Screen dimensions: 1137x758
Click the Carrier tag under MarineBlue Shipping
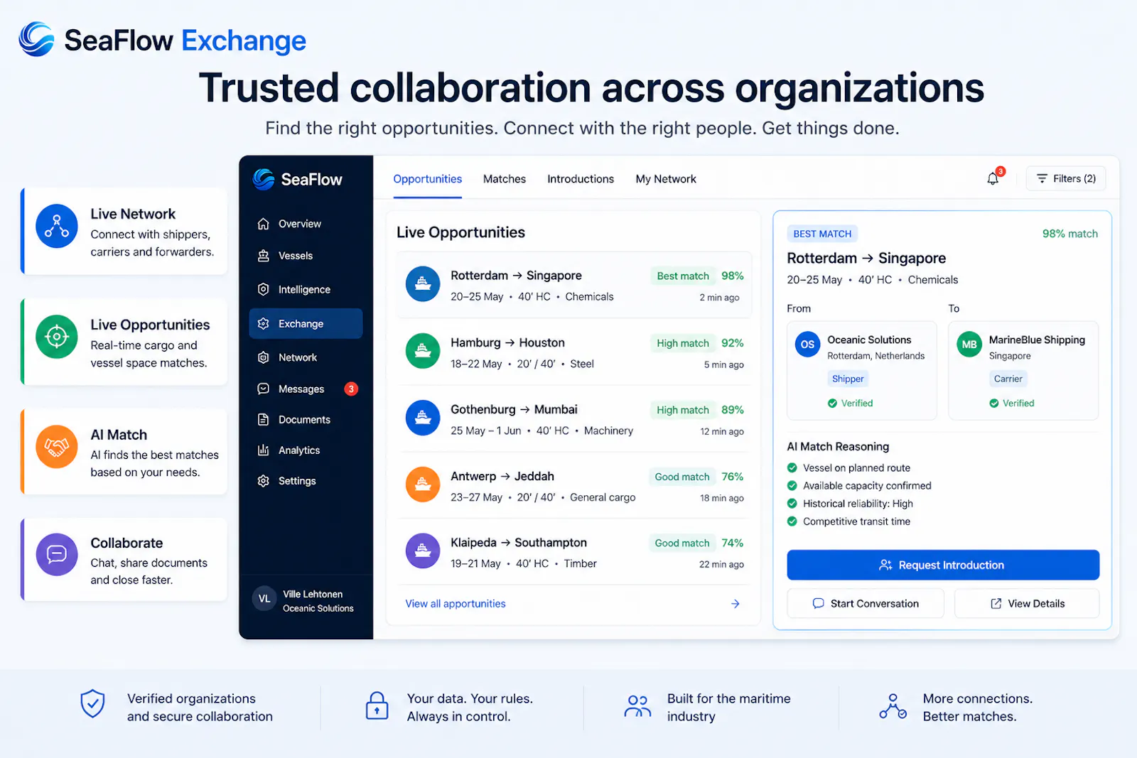coord(1008,379)
